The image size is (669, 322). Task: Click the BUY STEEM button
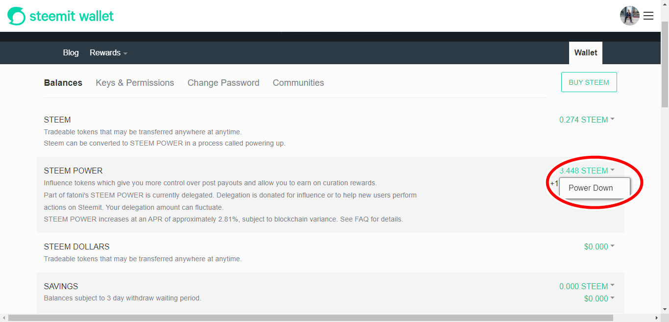click(x=589, y=82)
